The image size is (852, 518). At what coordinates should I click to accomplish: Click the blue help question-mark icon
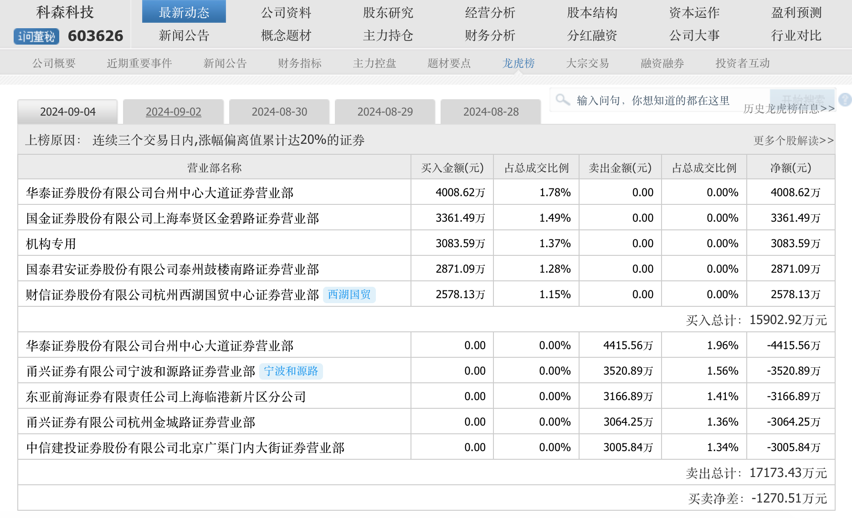845,100
